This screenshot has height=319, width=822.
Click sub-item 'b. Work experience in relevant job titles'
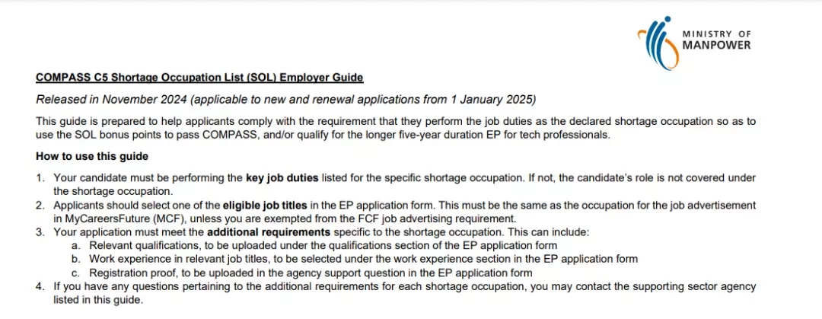(355, 259)
